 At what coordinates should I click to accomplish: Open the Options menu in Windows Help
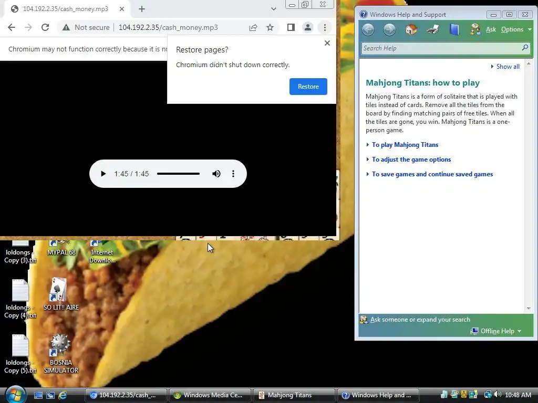[x=516, y=29]
